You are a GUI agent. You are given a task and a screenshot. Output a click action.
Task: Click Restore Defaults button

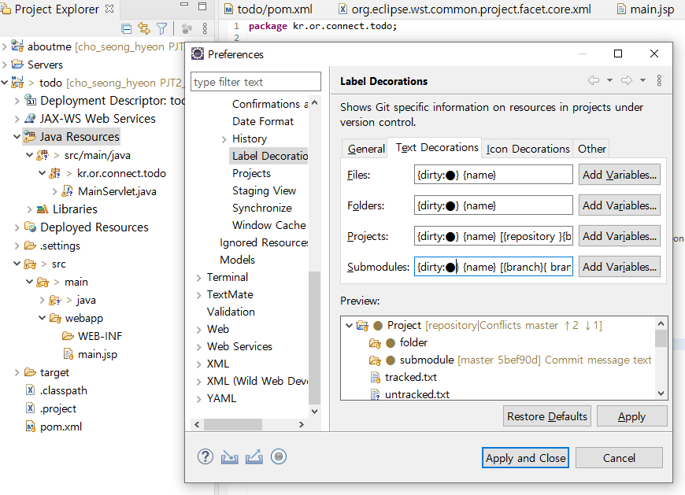[547, 416]
